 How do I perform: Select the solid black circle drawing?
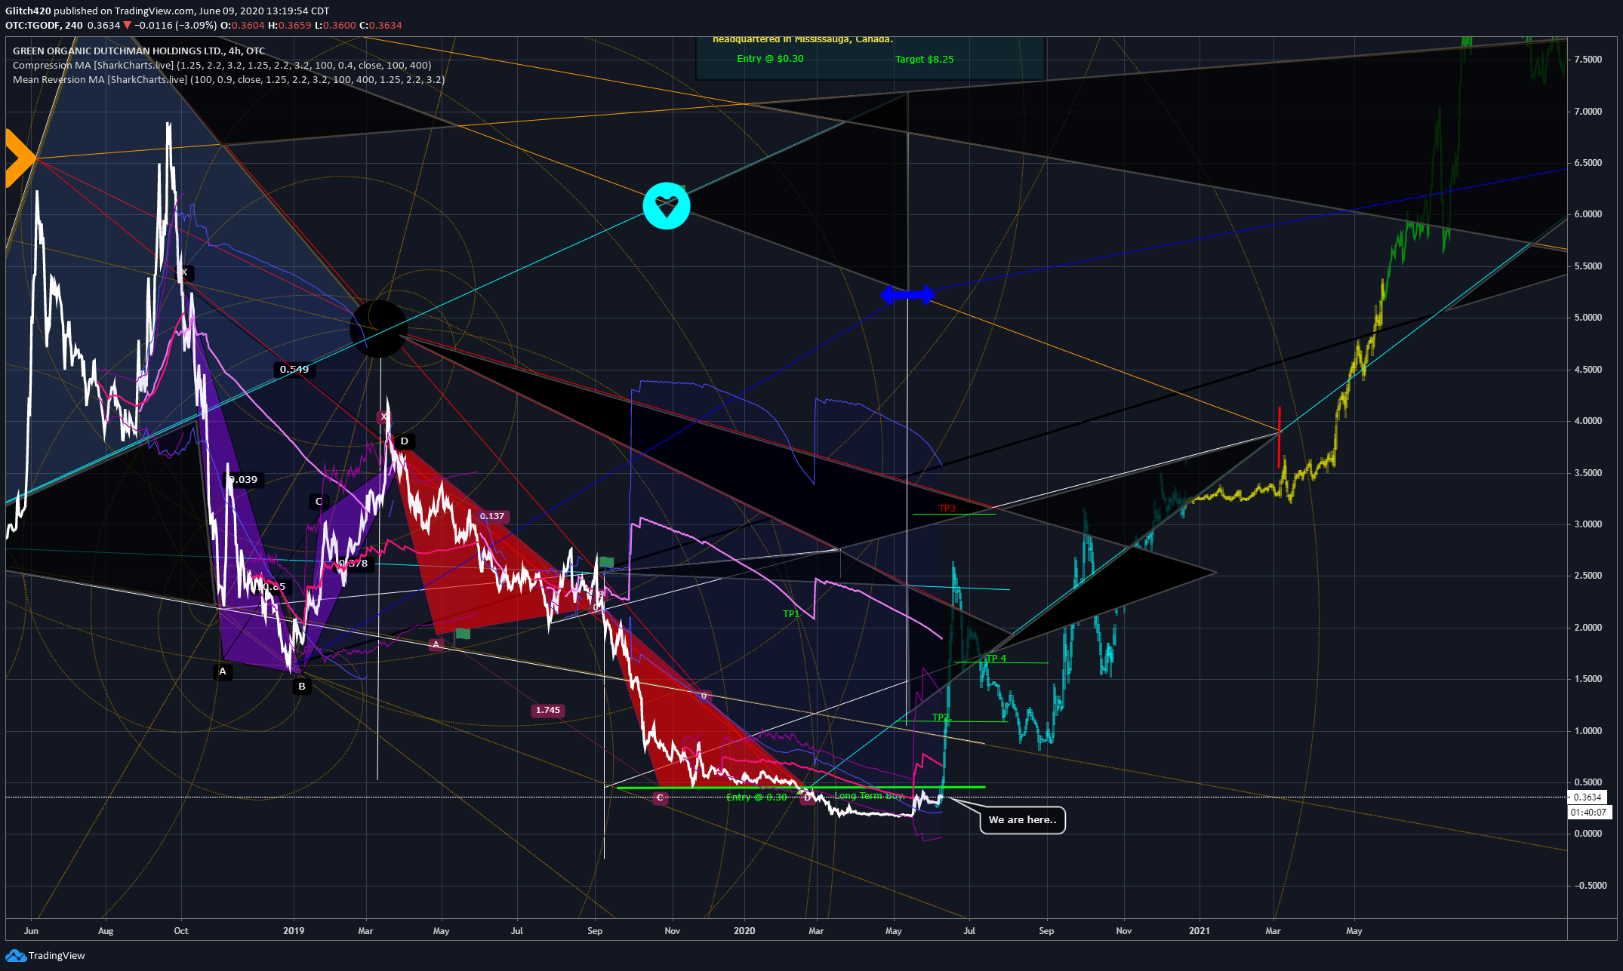tap(378, 329)
